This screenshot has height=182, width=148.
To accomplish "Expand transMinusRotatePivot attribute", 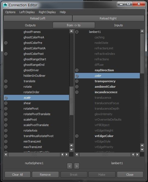I will (6, 136).
